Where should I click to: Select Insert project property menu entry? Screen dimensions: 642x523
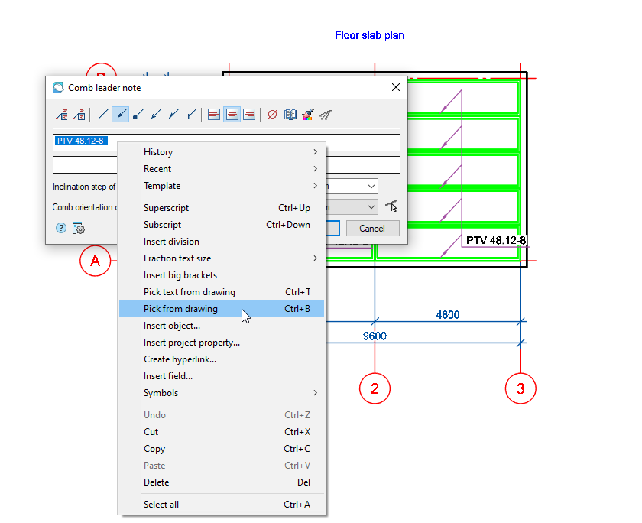point(192,343)
